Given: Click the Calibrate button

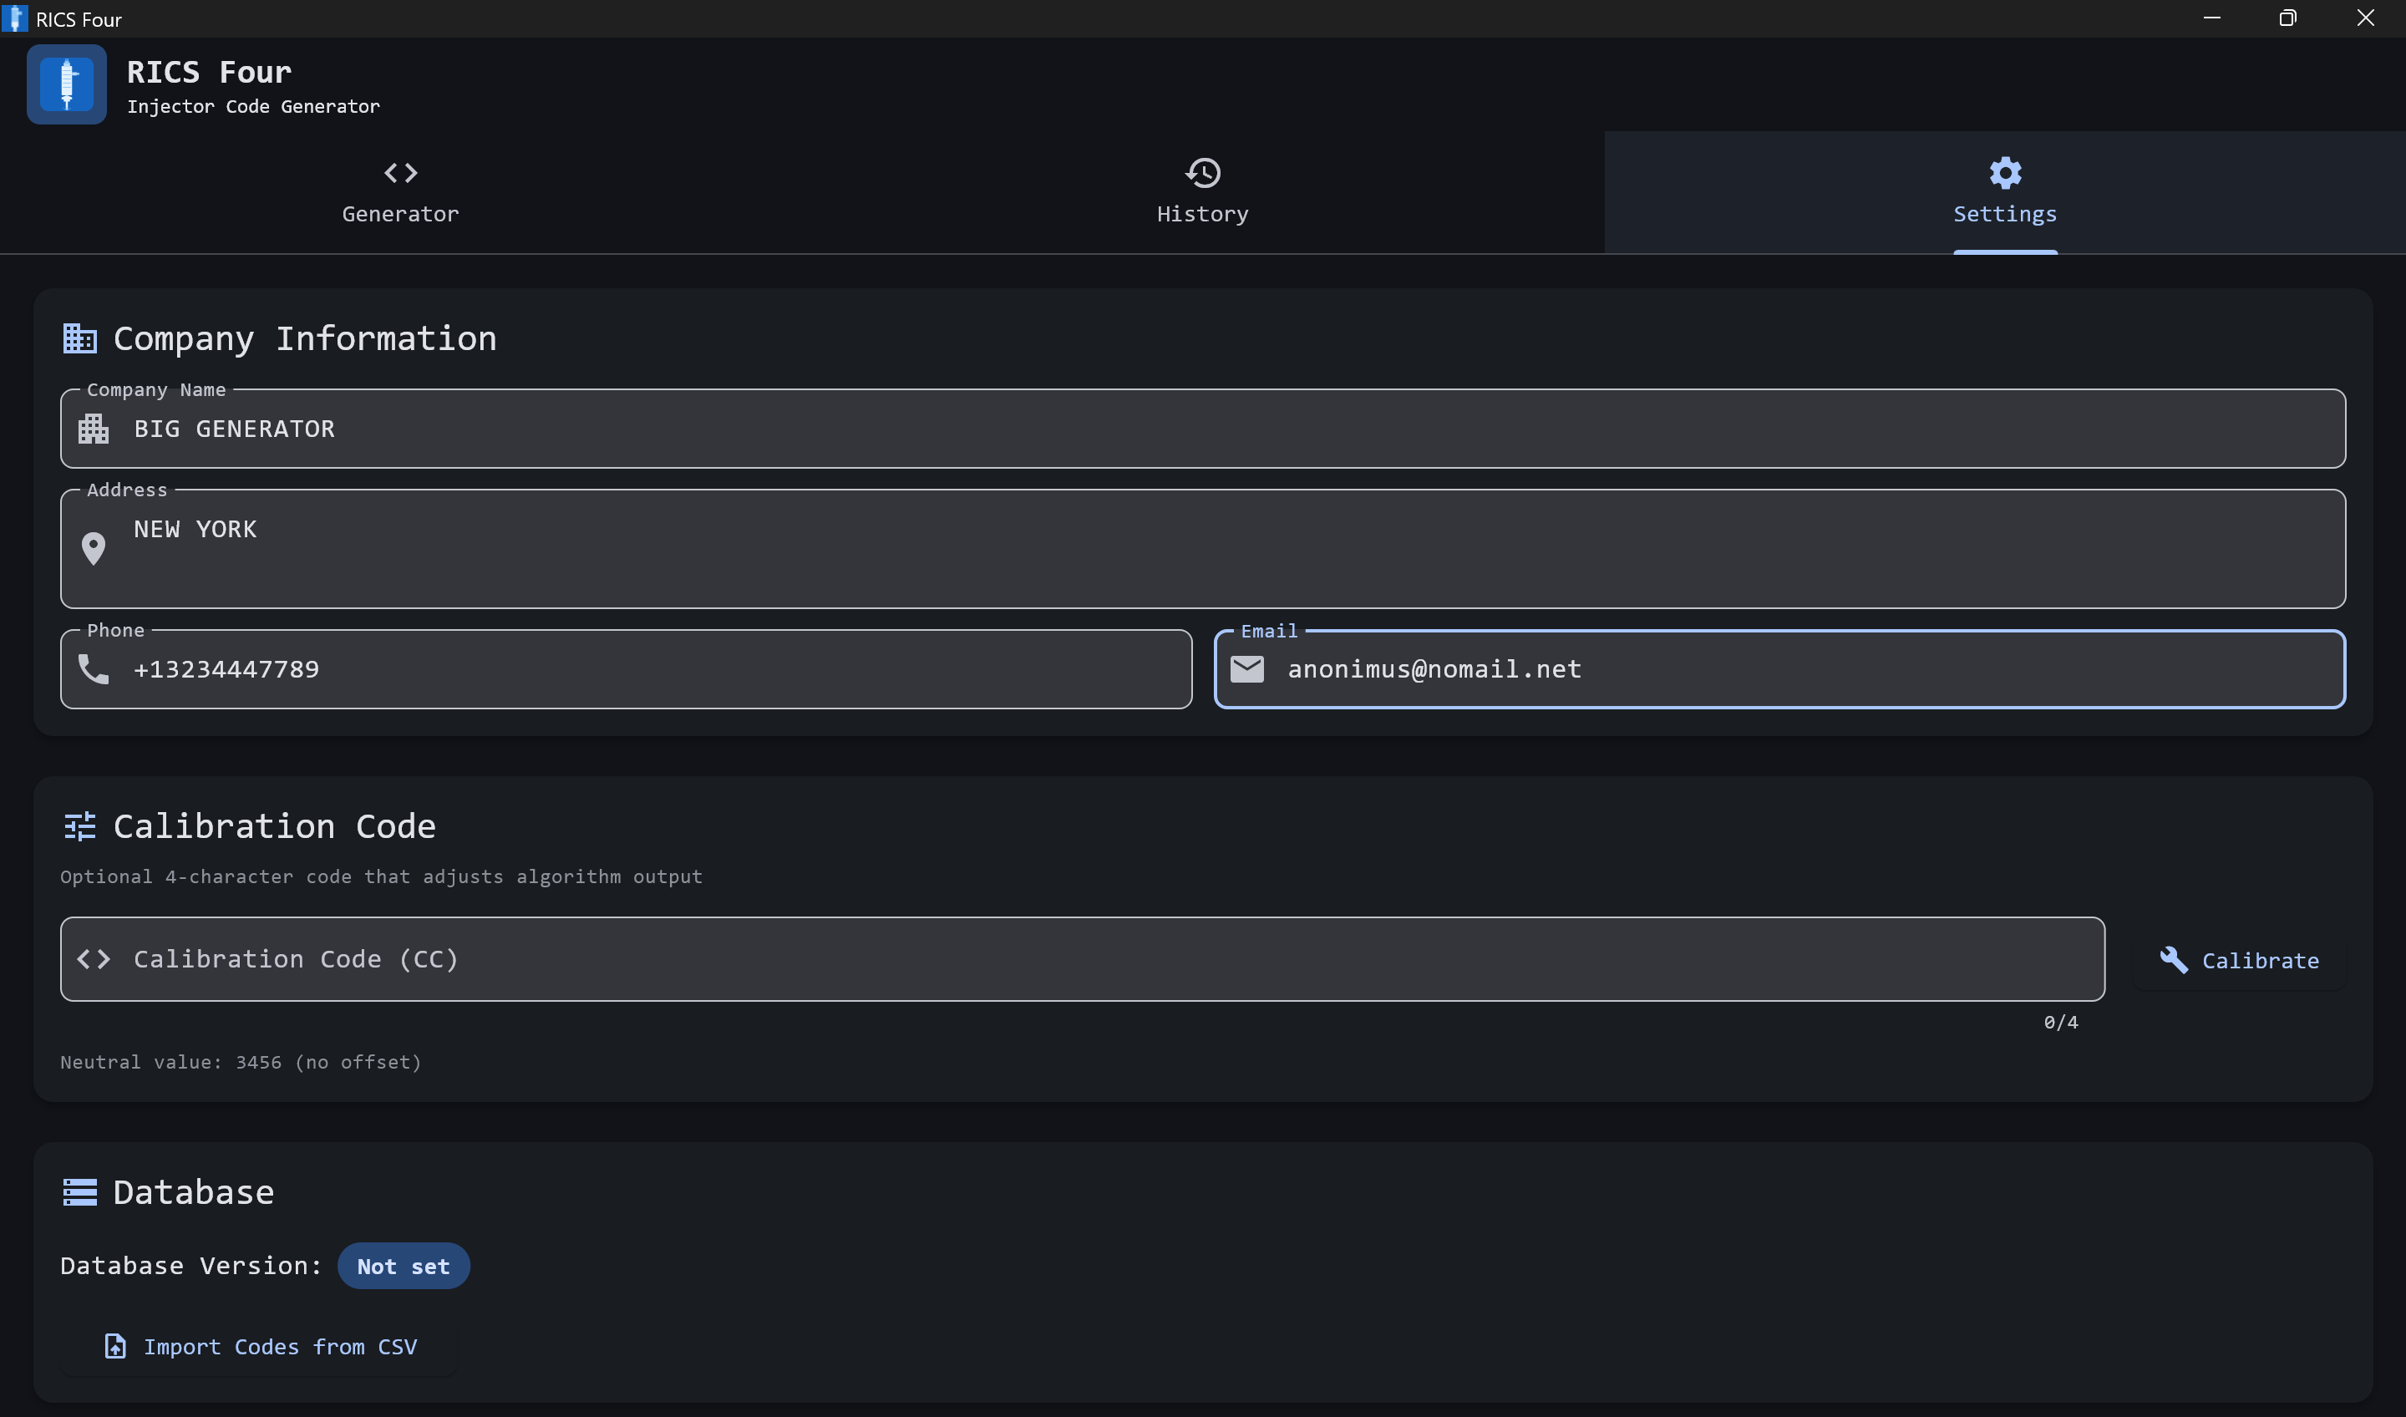Looking at the screenshot, I should pos(2239,960).
